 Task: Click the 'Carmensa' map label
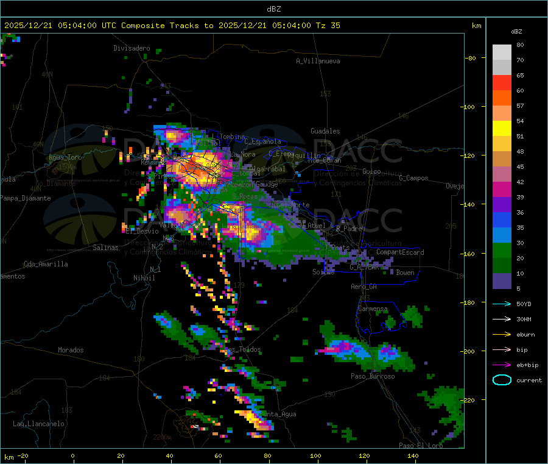point(373,309)
